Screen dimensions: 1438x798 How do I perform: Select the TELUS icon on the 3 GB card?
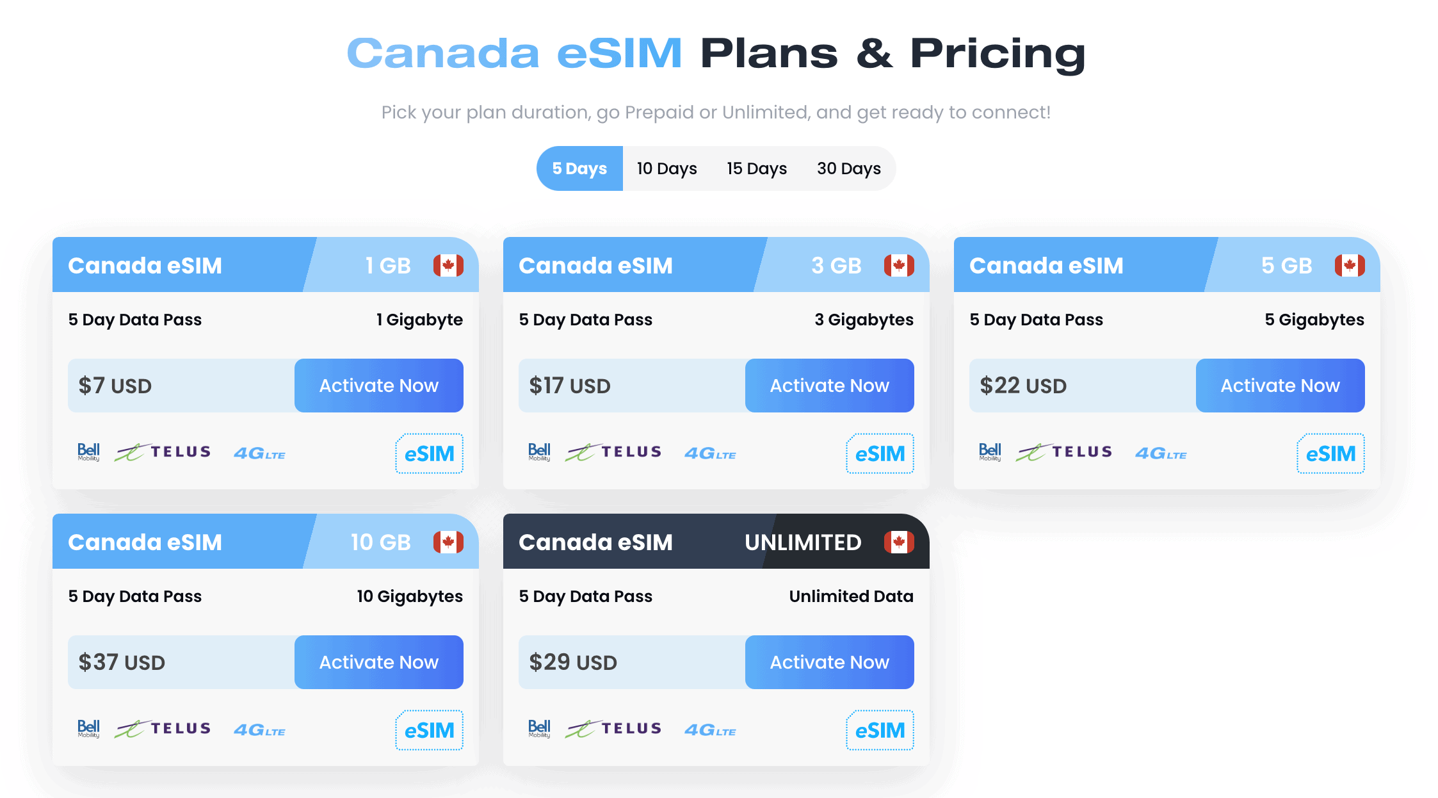613,452
